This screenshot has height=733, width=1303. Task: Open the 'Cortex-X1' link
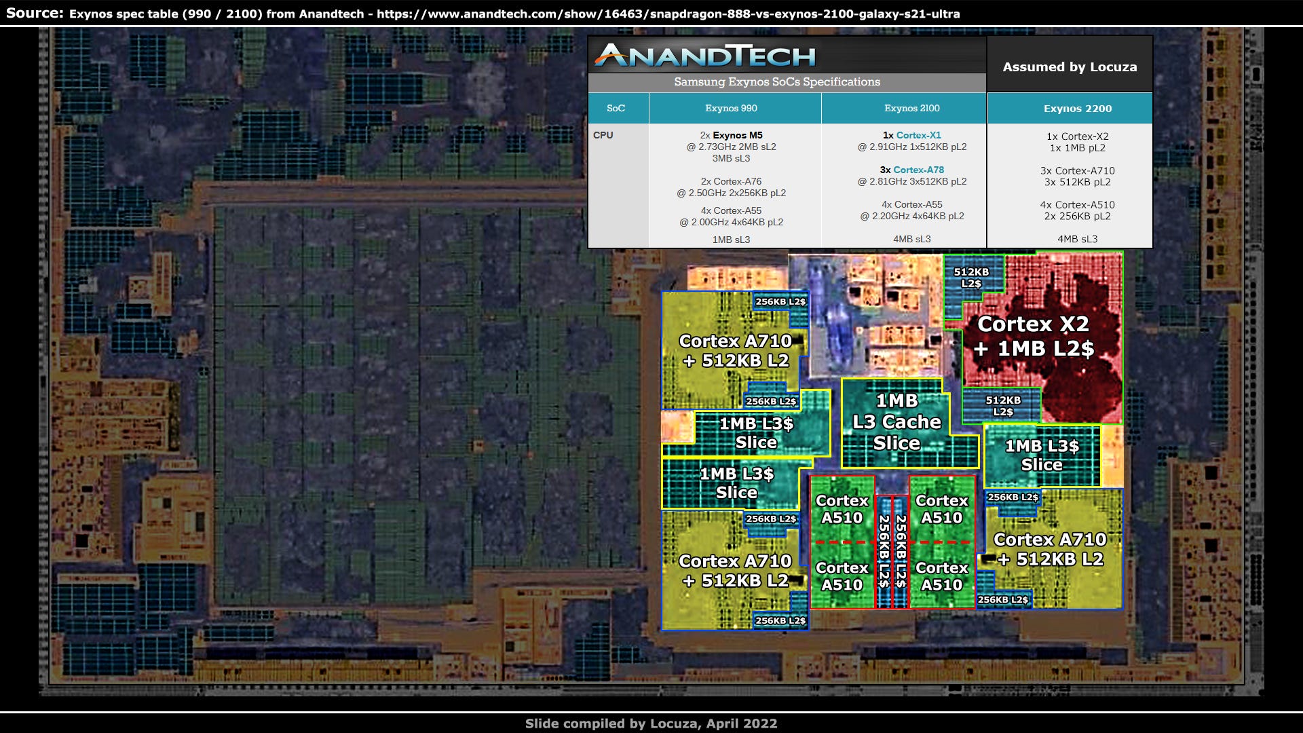point(918,135)
